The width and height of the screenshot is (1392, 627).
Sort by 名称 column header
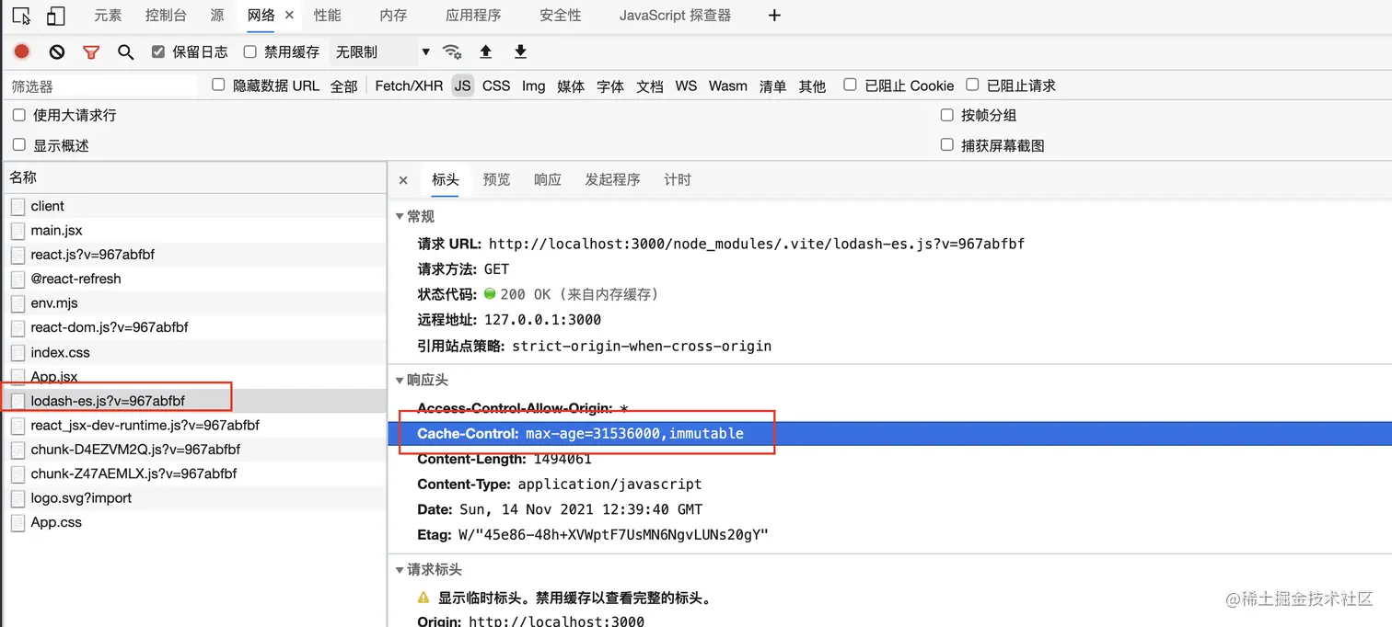193,177
